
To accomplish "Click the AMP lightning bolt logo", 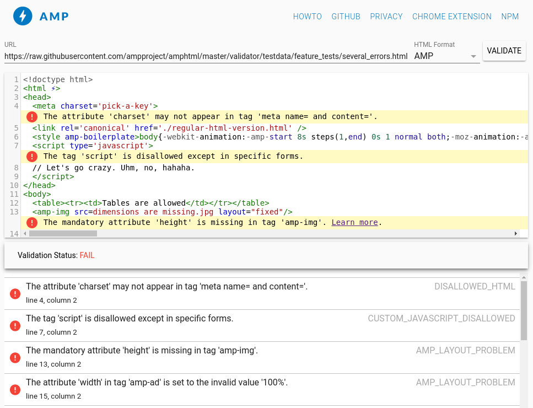I will [x=23, y=16].
